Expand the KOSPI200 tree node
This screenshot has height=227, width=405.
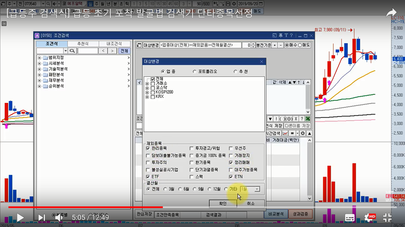[x=147, y=93]
